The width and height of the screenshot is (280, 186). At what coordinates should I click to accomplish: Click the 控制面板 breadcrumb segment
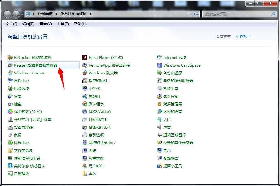(45, 14)
